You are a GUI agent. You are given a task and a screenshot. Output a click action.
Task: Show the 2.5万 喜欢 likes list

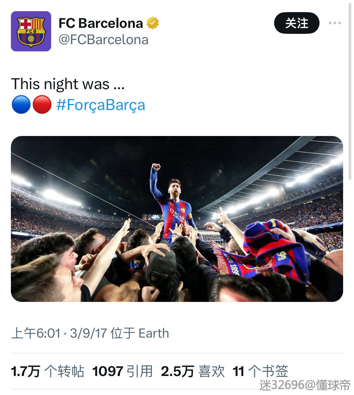coord(193,371)
